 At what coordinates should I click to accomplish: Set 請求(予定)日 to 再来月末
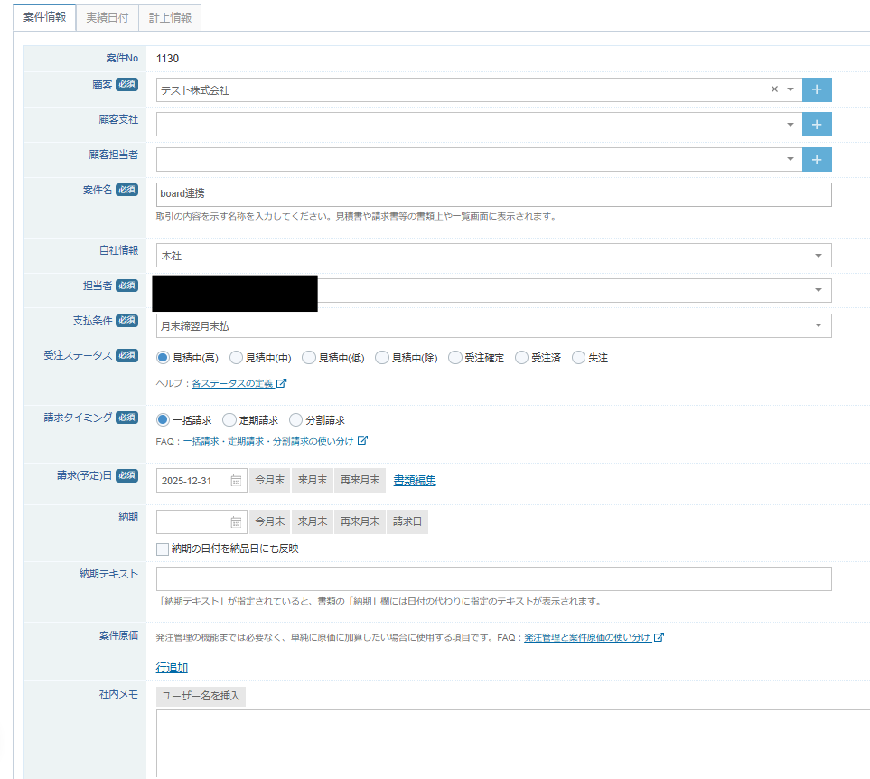[360, 480]
